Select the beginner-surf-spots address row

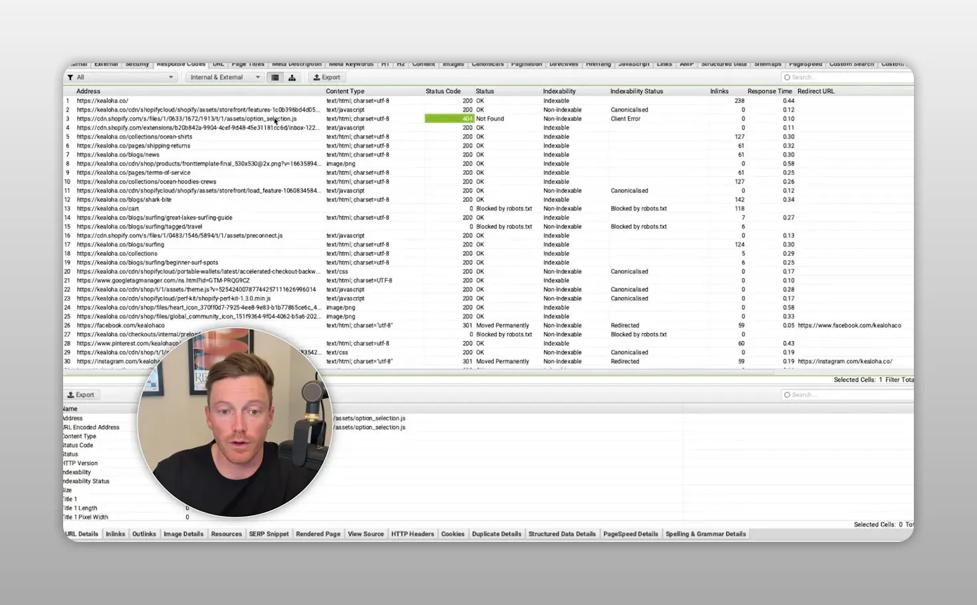(147, 263)
